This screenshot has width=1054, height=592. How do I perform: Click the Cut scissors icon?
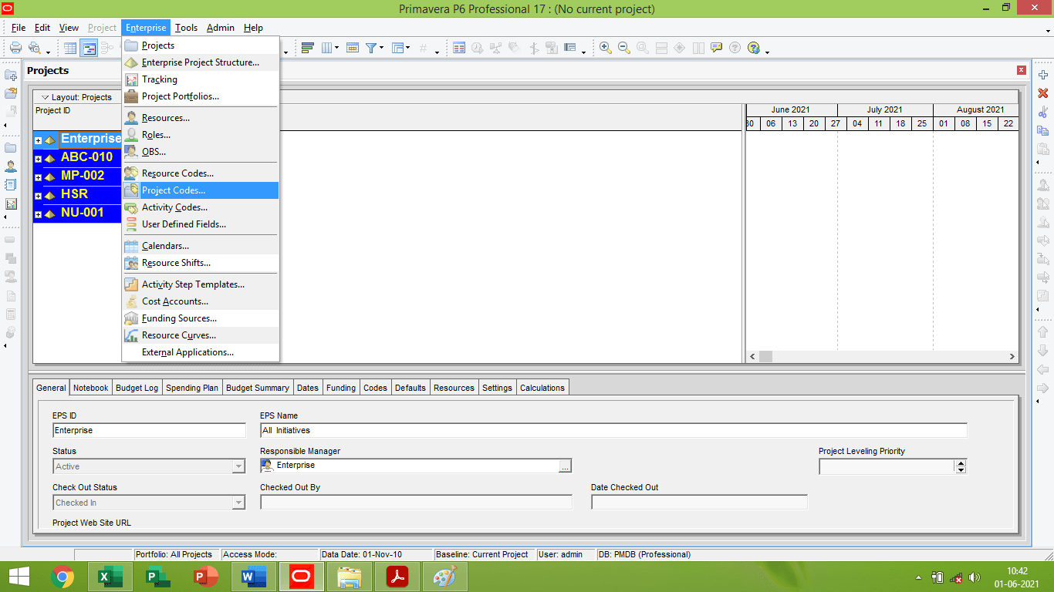pyautogui.click(x=1043, y=112)
